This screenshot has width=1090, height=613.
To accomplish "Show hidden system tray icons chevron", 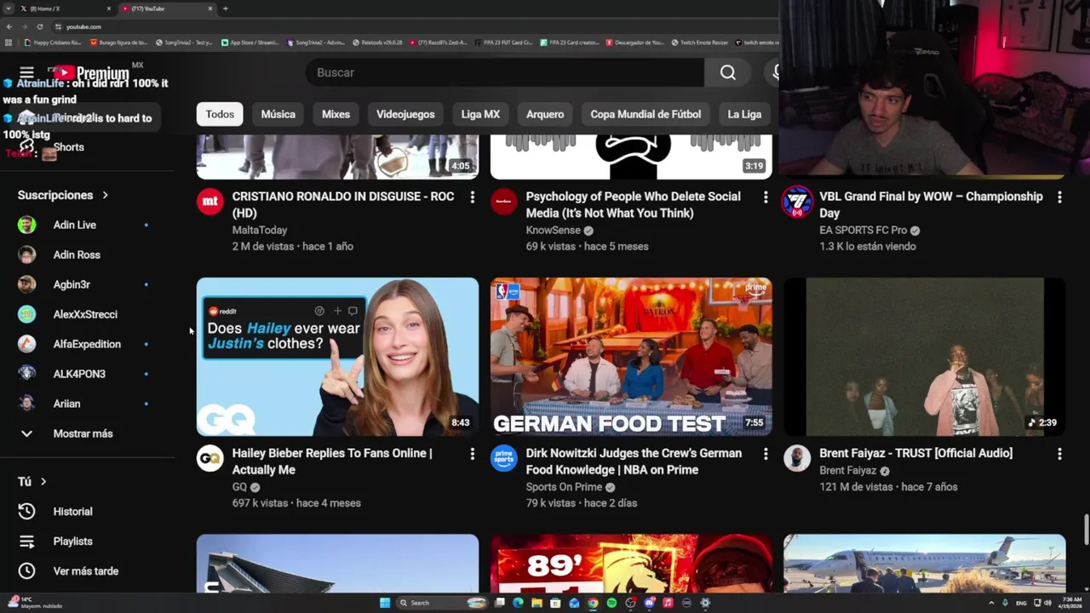I will (992, 603).
